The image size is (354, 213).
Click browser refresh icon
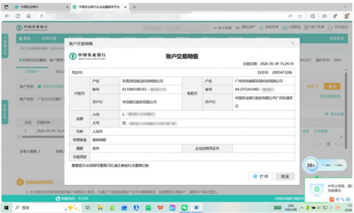tap(18, 16)
